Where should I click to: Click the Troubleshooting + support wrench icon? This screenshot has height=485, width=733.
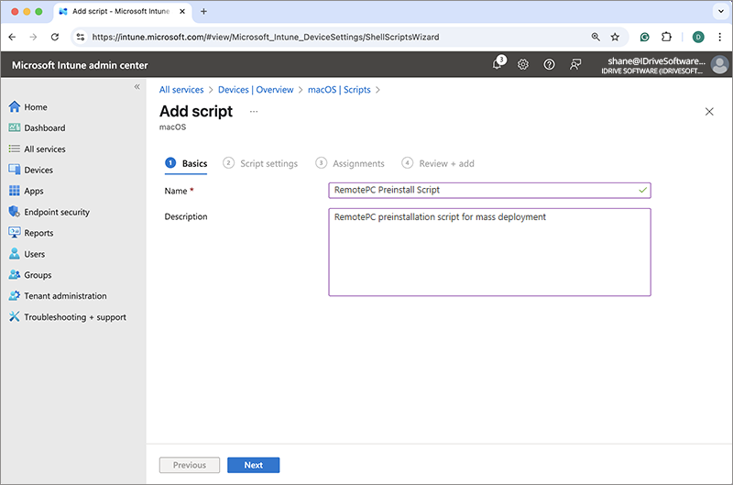(15, 317)
